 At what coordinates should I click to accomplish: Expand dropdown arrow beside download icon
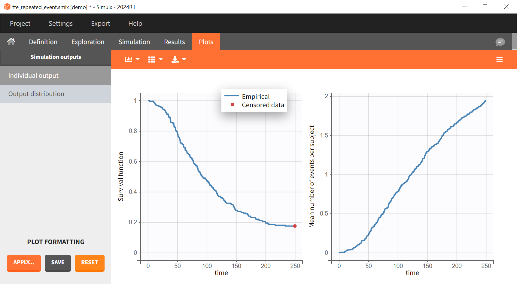click(184, 59)
